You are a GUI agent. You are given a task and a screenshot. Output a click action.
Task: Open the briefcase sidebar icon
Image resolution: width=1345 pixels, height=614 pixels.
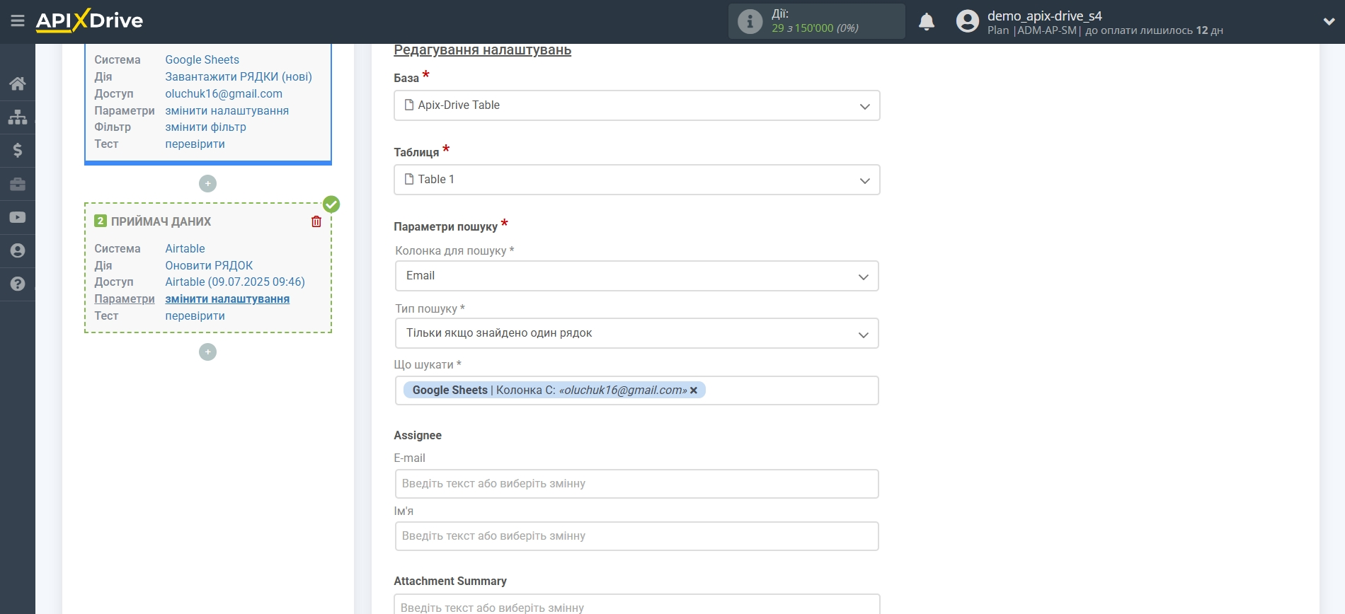[x=18, y=184]
